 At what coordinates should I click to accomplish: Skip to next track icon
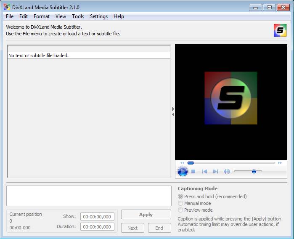(x=215, y=171)
